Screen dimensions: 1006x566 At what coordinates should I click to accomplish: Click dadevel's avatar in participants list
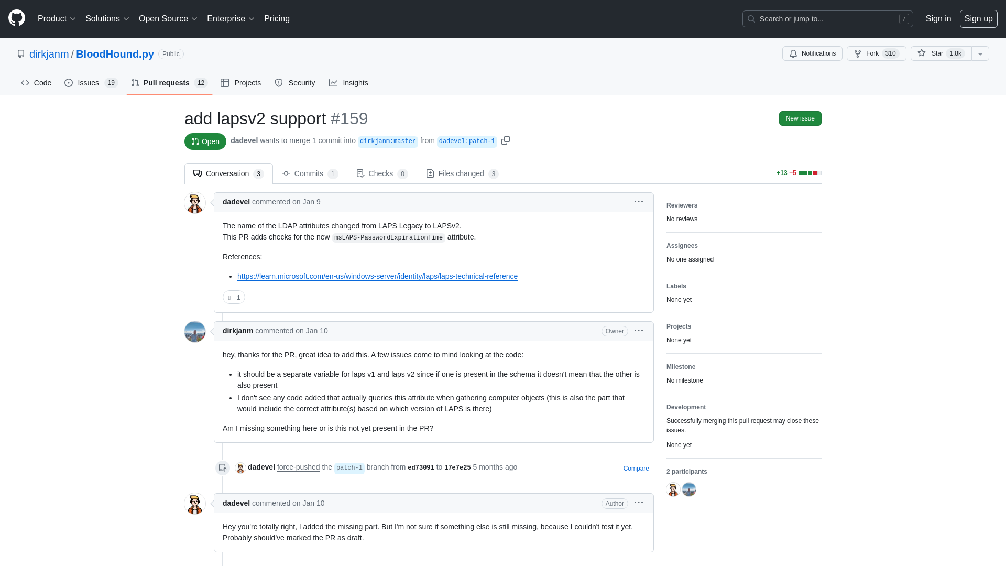[673, 489]
